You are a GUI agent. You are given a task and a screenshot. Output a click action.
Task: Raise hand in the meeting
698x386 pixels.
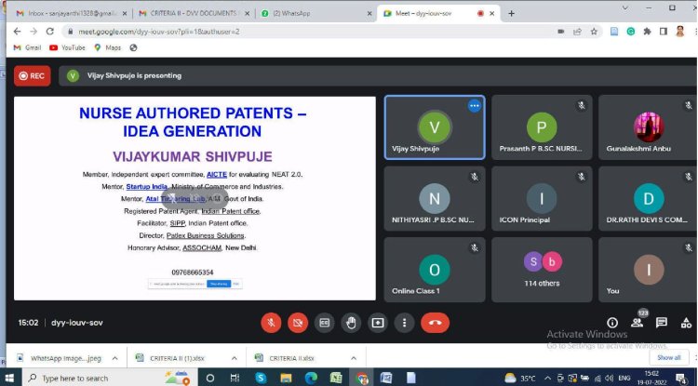coord(351,323)
